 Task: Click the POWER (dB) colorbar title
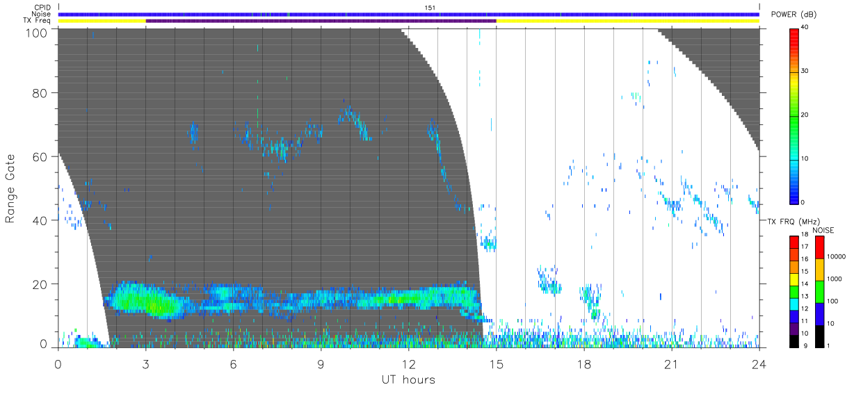pos(794,15)
